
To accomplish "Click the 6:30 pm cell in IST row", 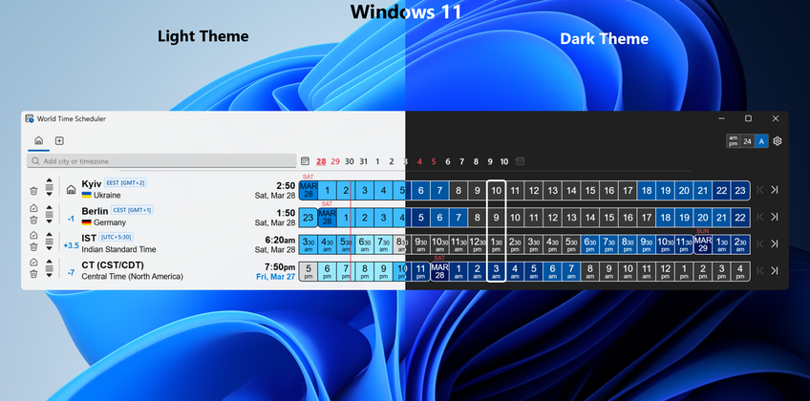I will pos(590,244).
